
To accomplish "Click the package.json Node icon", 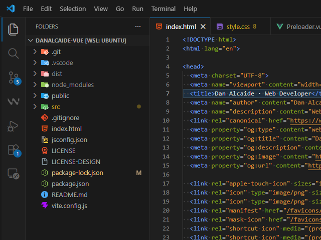I will 45,184.
